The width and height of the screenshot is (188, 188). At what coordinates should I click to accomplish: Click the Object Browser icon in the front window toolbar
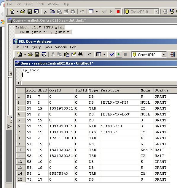tap(173, 54)
